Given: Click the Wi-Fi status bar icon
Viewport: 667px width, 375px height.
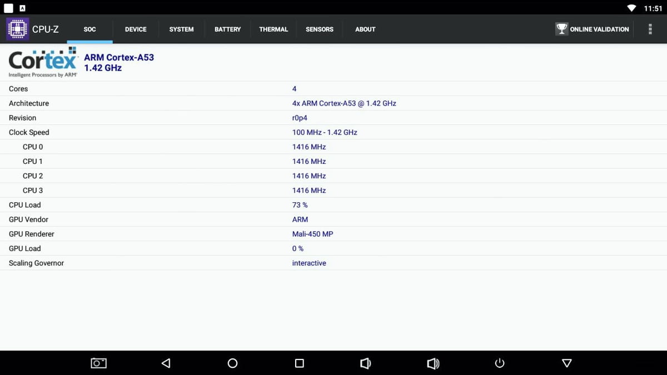Looking at the screenshot, I should [x=633, y=8].
